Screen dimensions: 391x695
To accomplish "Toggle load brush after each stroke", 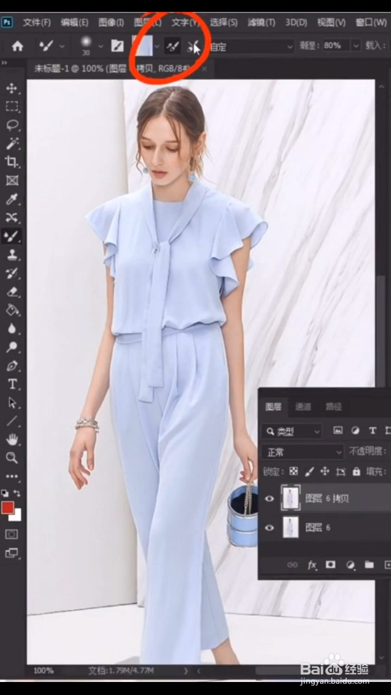I will 172,47.
